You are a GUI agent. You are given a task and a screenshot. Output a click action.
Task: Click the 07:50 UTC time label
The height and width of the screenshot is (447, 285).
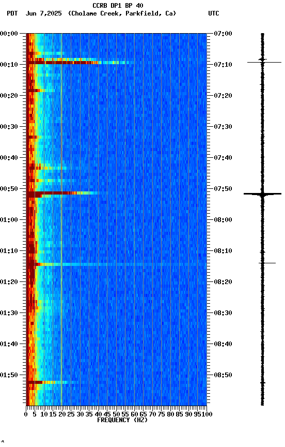[223, 189]
